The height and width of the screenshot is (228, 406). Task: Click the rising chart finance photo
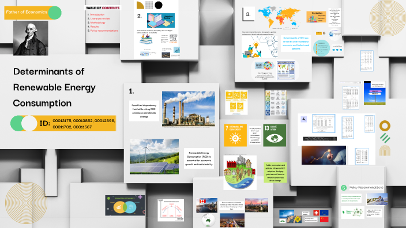coord(324,155)
